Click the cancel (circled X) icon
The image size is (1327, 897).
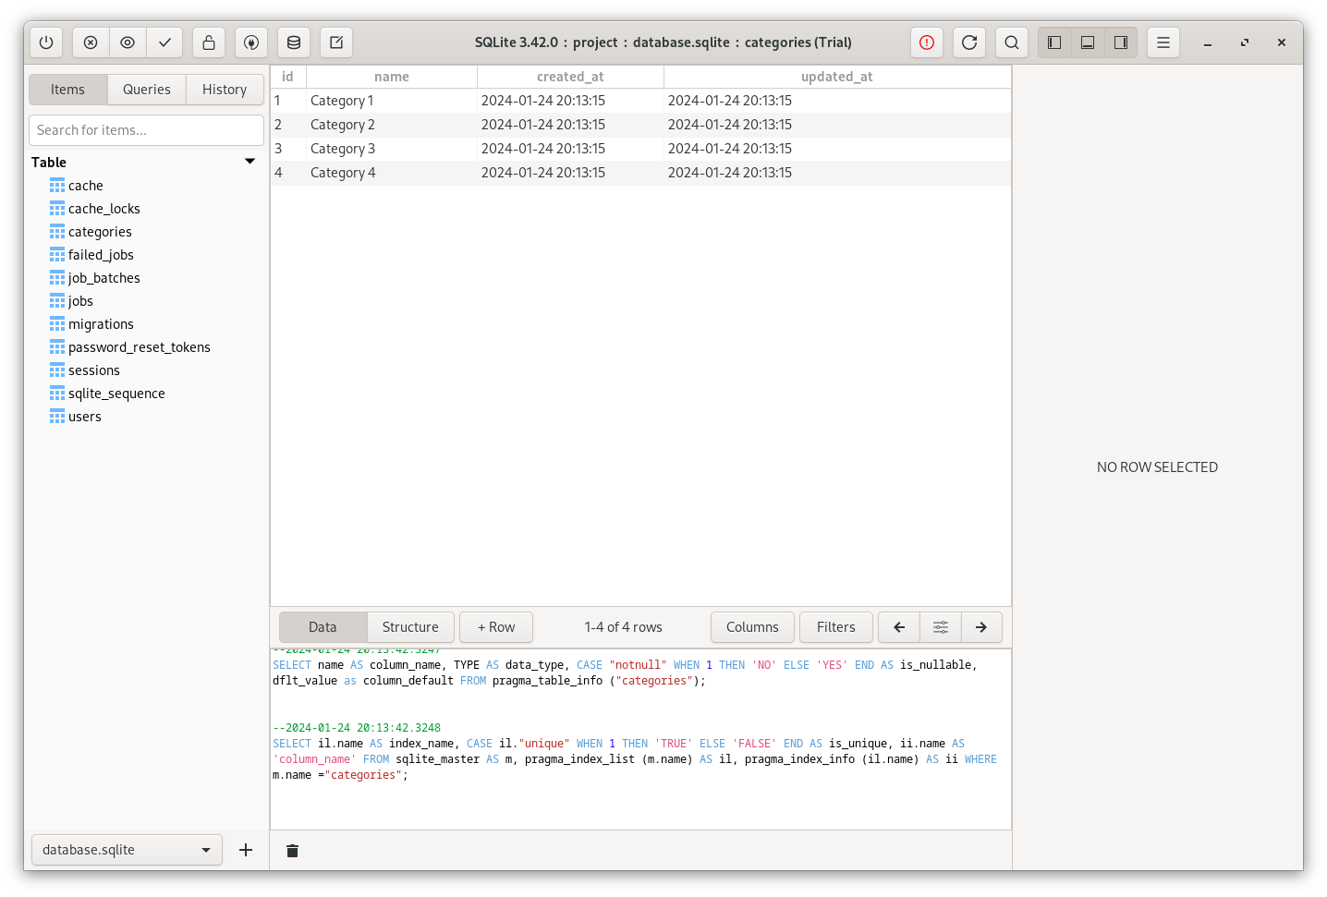pos(91,42)
